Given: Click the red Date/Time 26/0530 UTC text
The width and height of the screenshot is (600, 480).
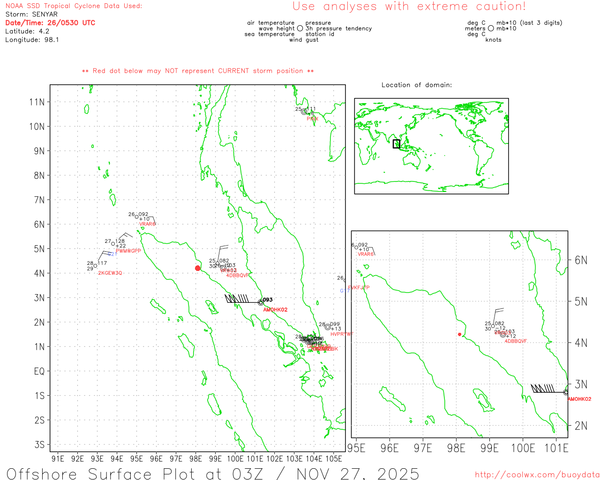Looking at the screenshot, I should tap(50, 23).
